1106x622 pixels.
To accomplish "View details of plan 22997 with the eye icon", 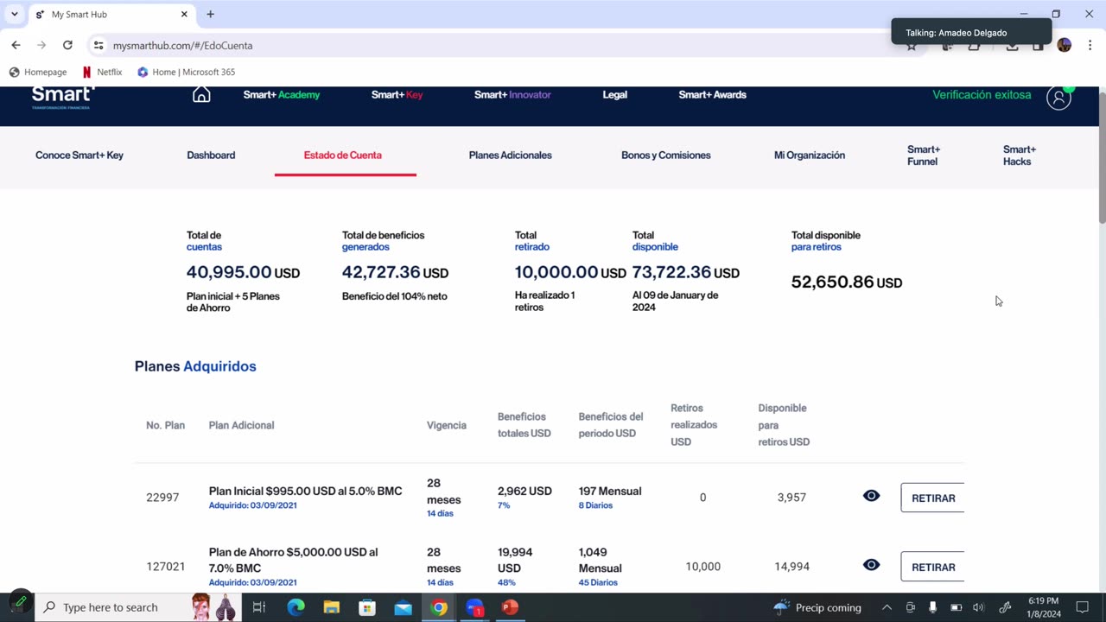I will [x=871, y=496].
